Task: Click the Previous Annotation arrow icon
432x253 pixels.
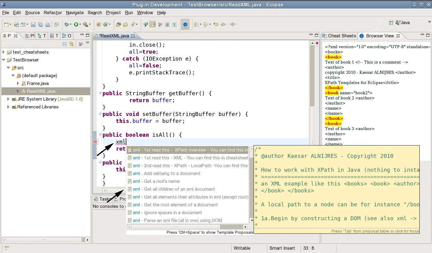Action: point(205,25)
